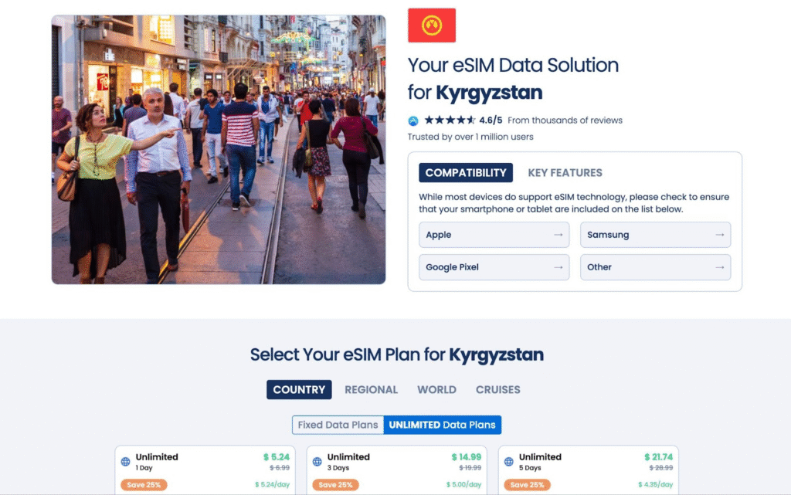Switch to Fixed Data Plans option
Screen dimensions: 791x495
pos(338,425)
